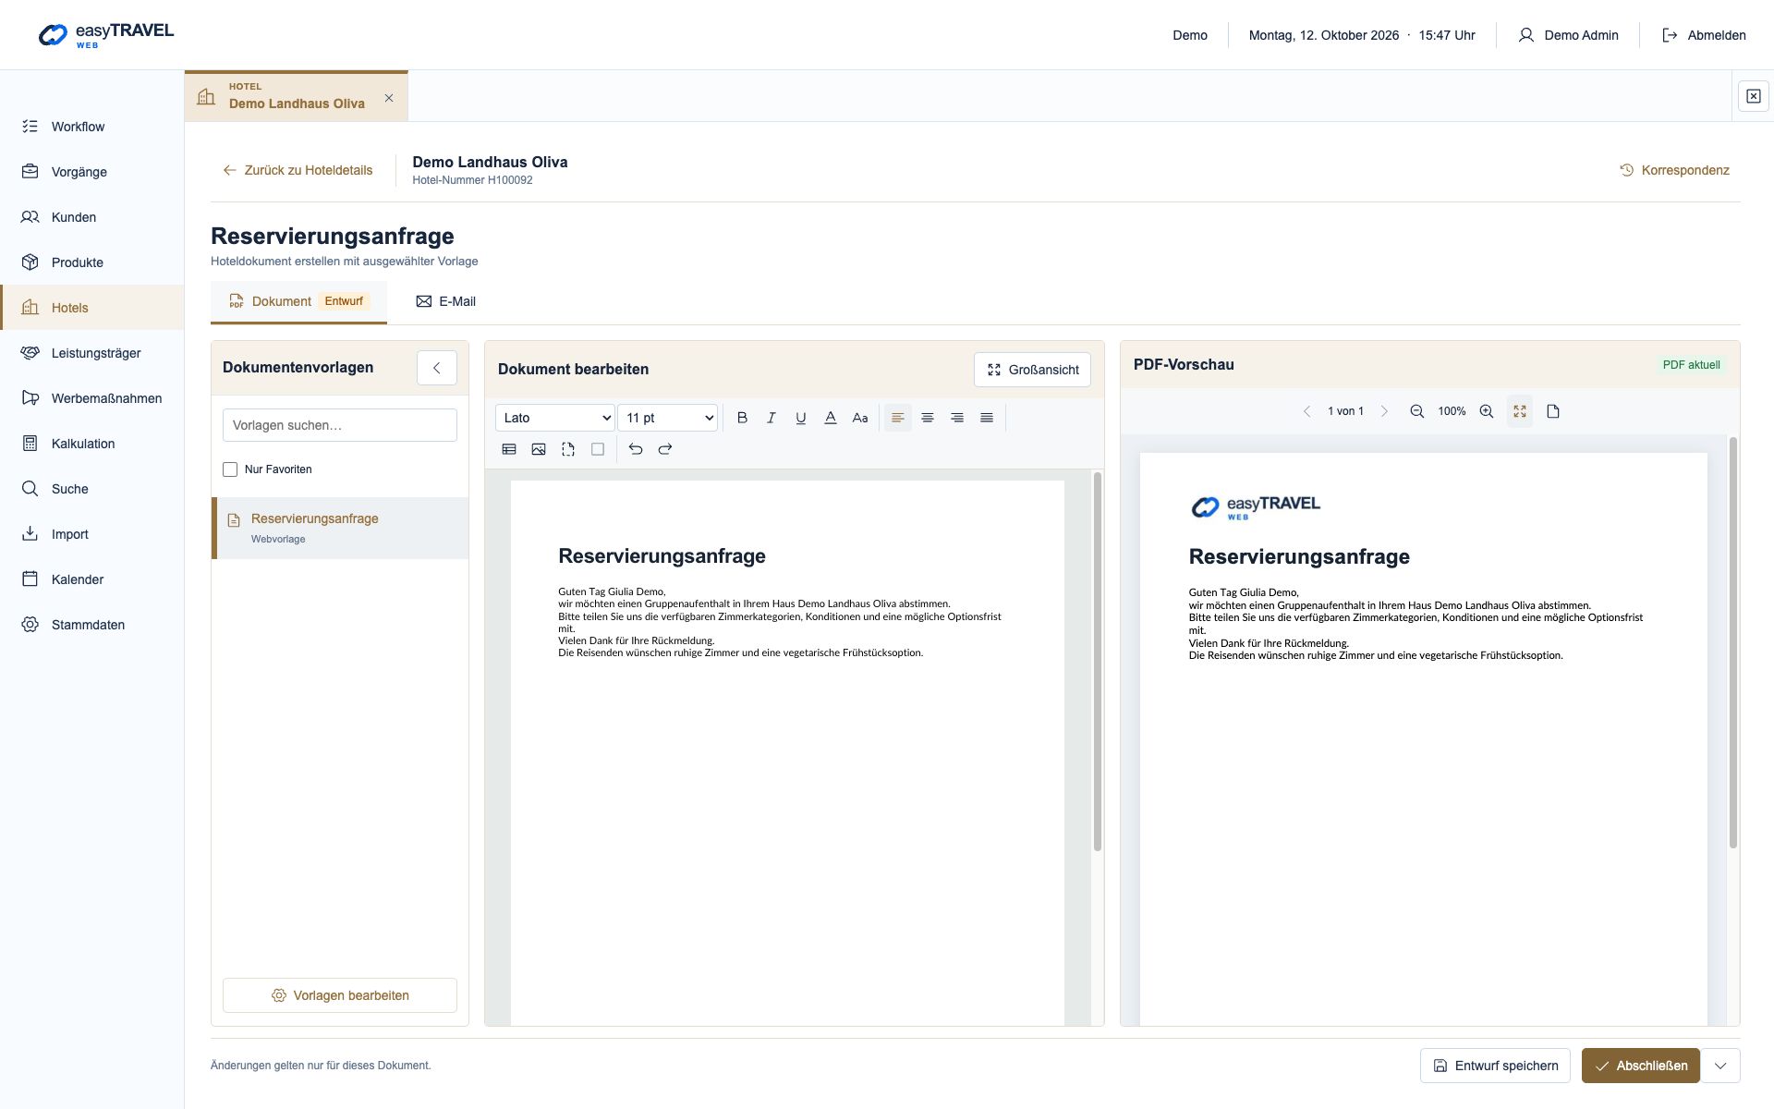This screenshot has height=1109, width=1774.
Task: Insert a table into document
Action: 509,449
